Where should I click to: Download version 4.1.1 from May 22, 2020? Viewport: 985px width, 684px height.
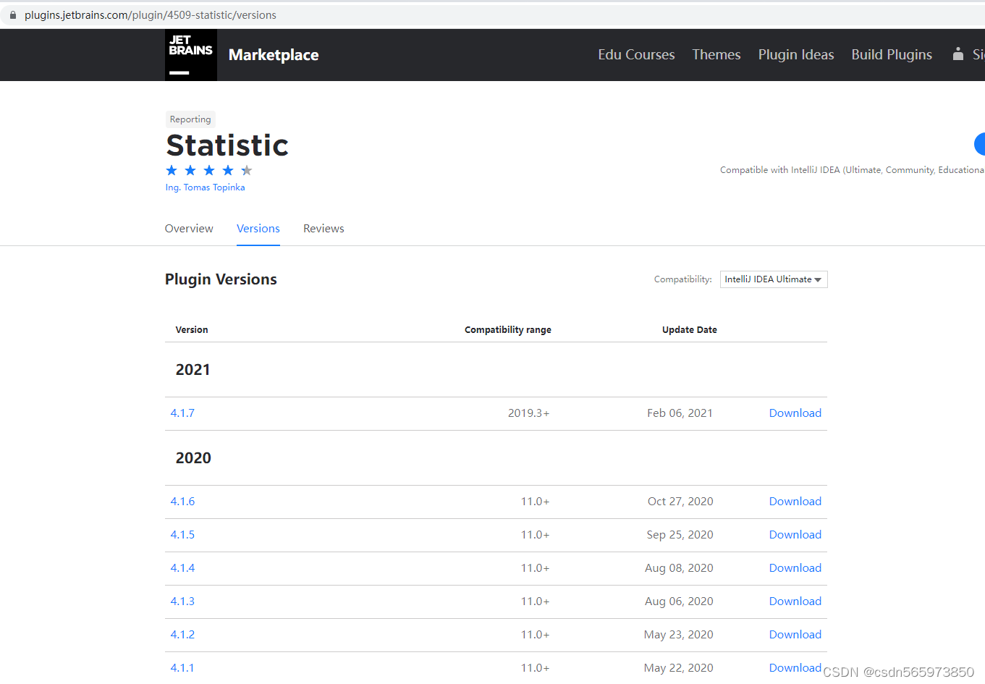point(795,668)
